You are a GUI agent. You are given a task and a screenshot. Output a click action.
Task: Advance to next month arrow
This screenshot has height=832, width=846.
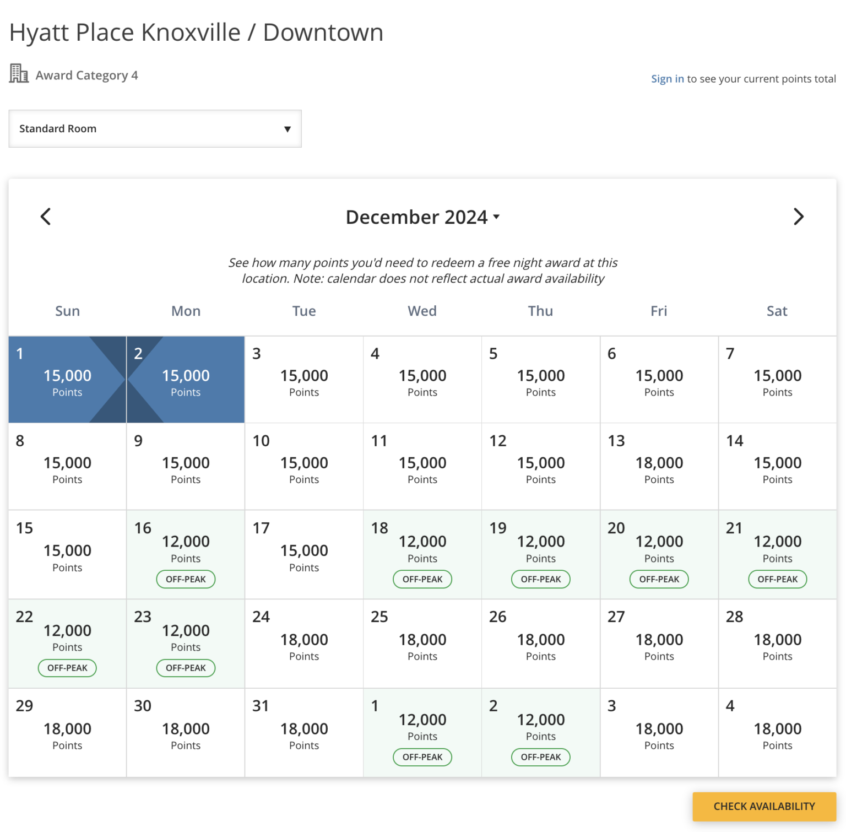coord(798,217)
